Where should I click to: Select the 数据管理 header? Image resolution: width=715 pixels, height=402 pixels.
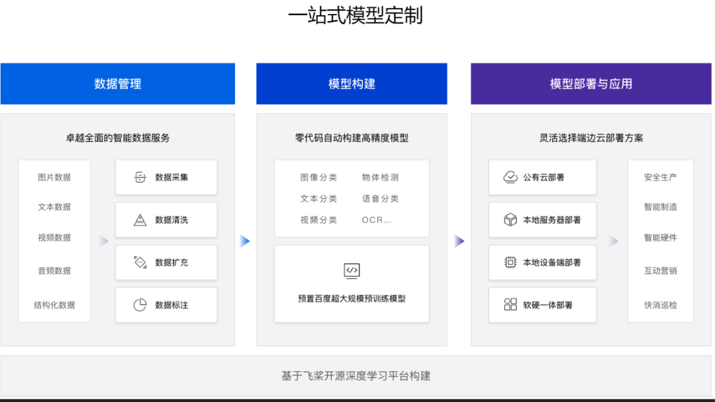(x=118, y=84)
